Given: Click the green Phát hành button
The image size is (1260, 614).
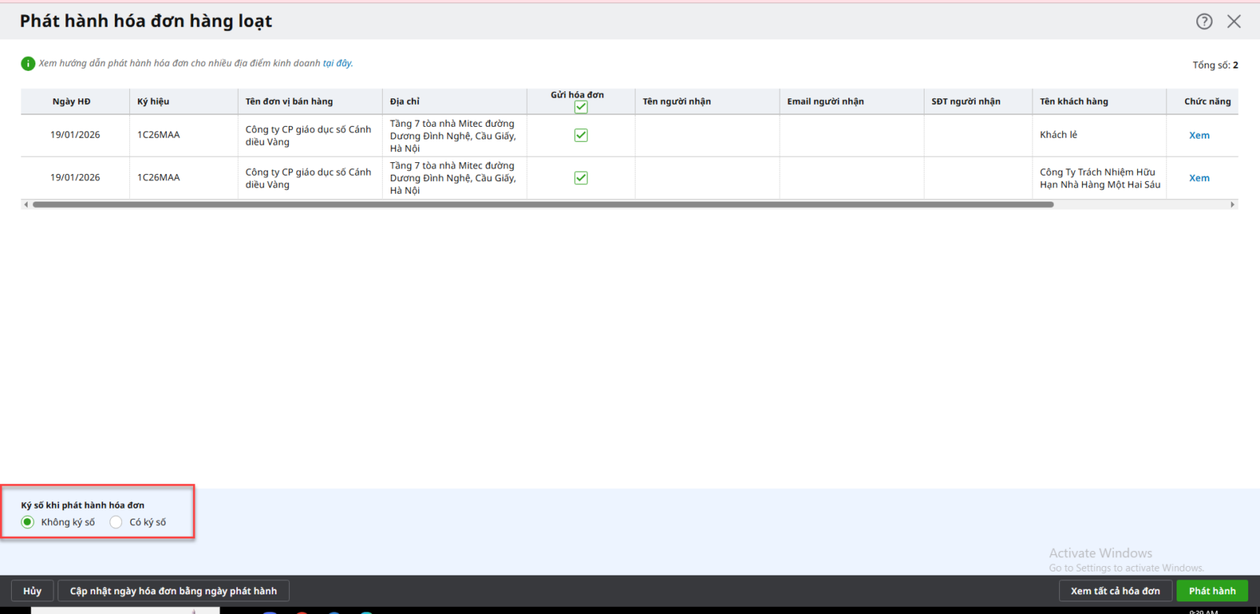Looking at the screenshot, I should point(1212,591).
